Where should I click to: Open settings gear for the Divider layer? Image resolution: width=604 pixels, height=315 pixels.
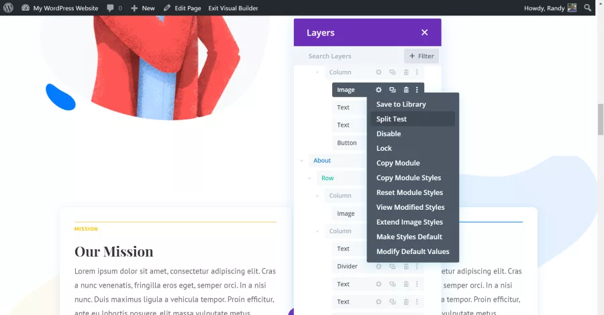tap(379, 266)
